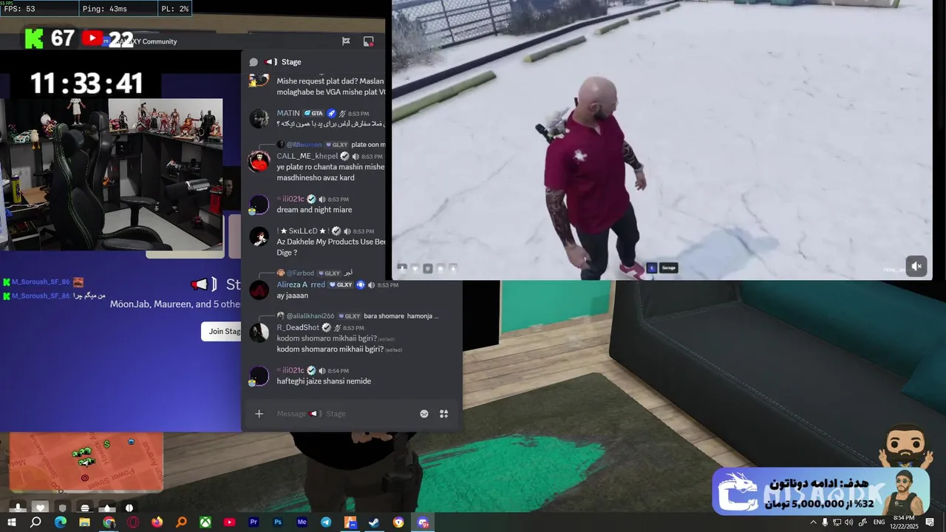
Task: Click the game minimap
Action: pyautogui.click(x=86, y=463)
